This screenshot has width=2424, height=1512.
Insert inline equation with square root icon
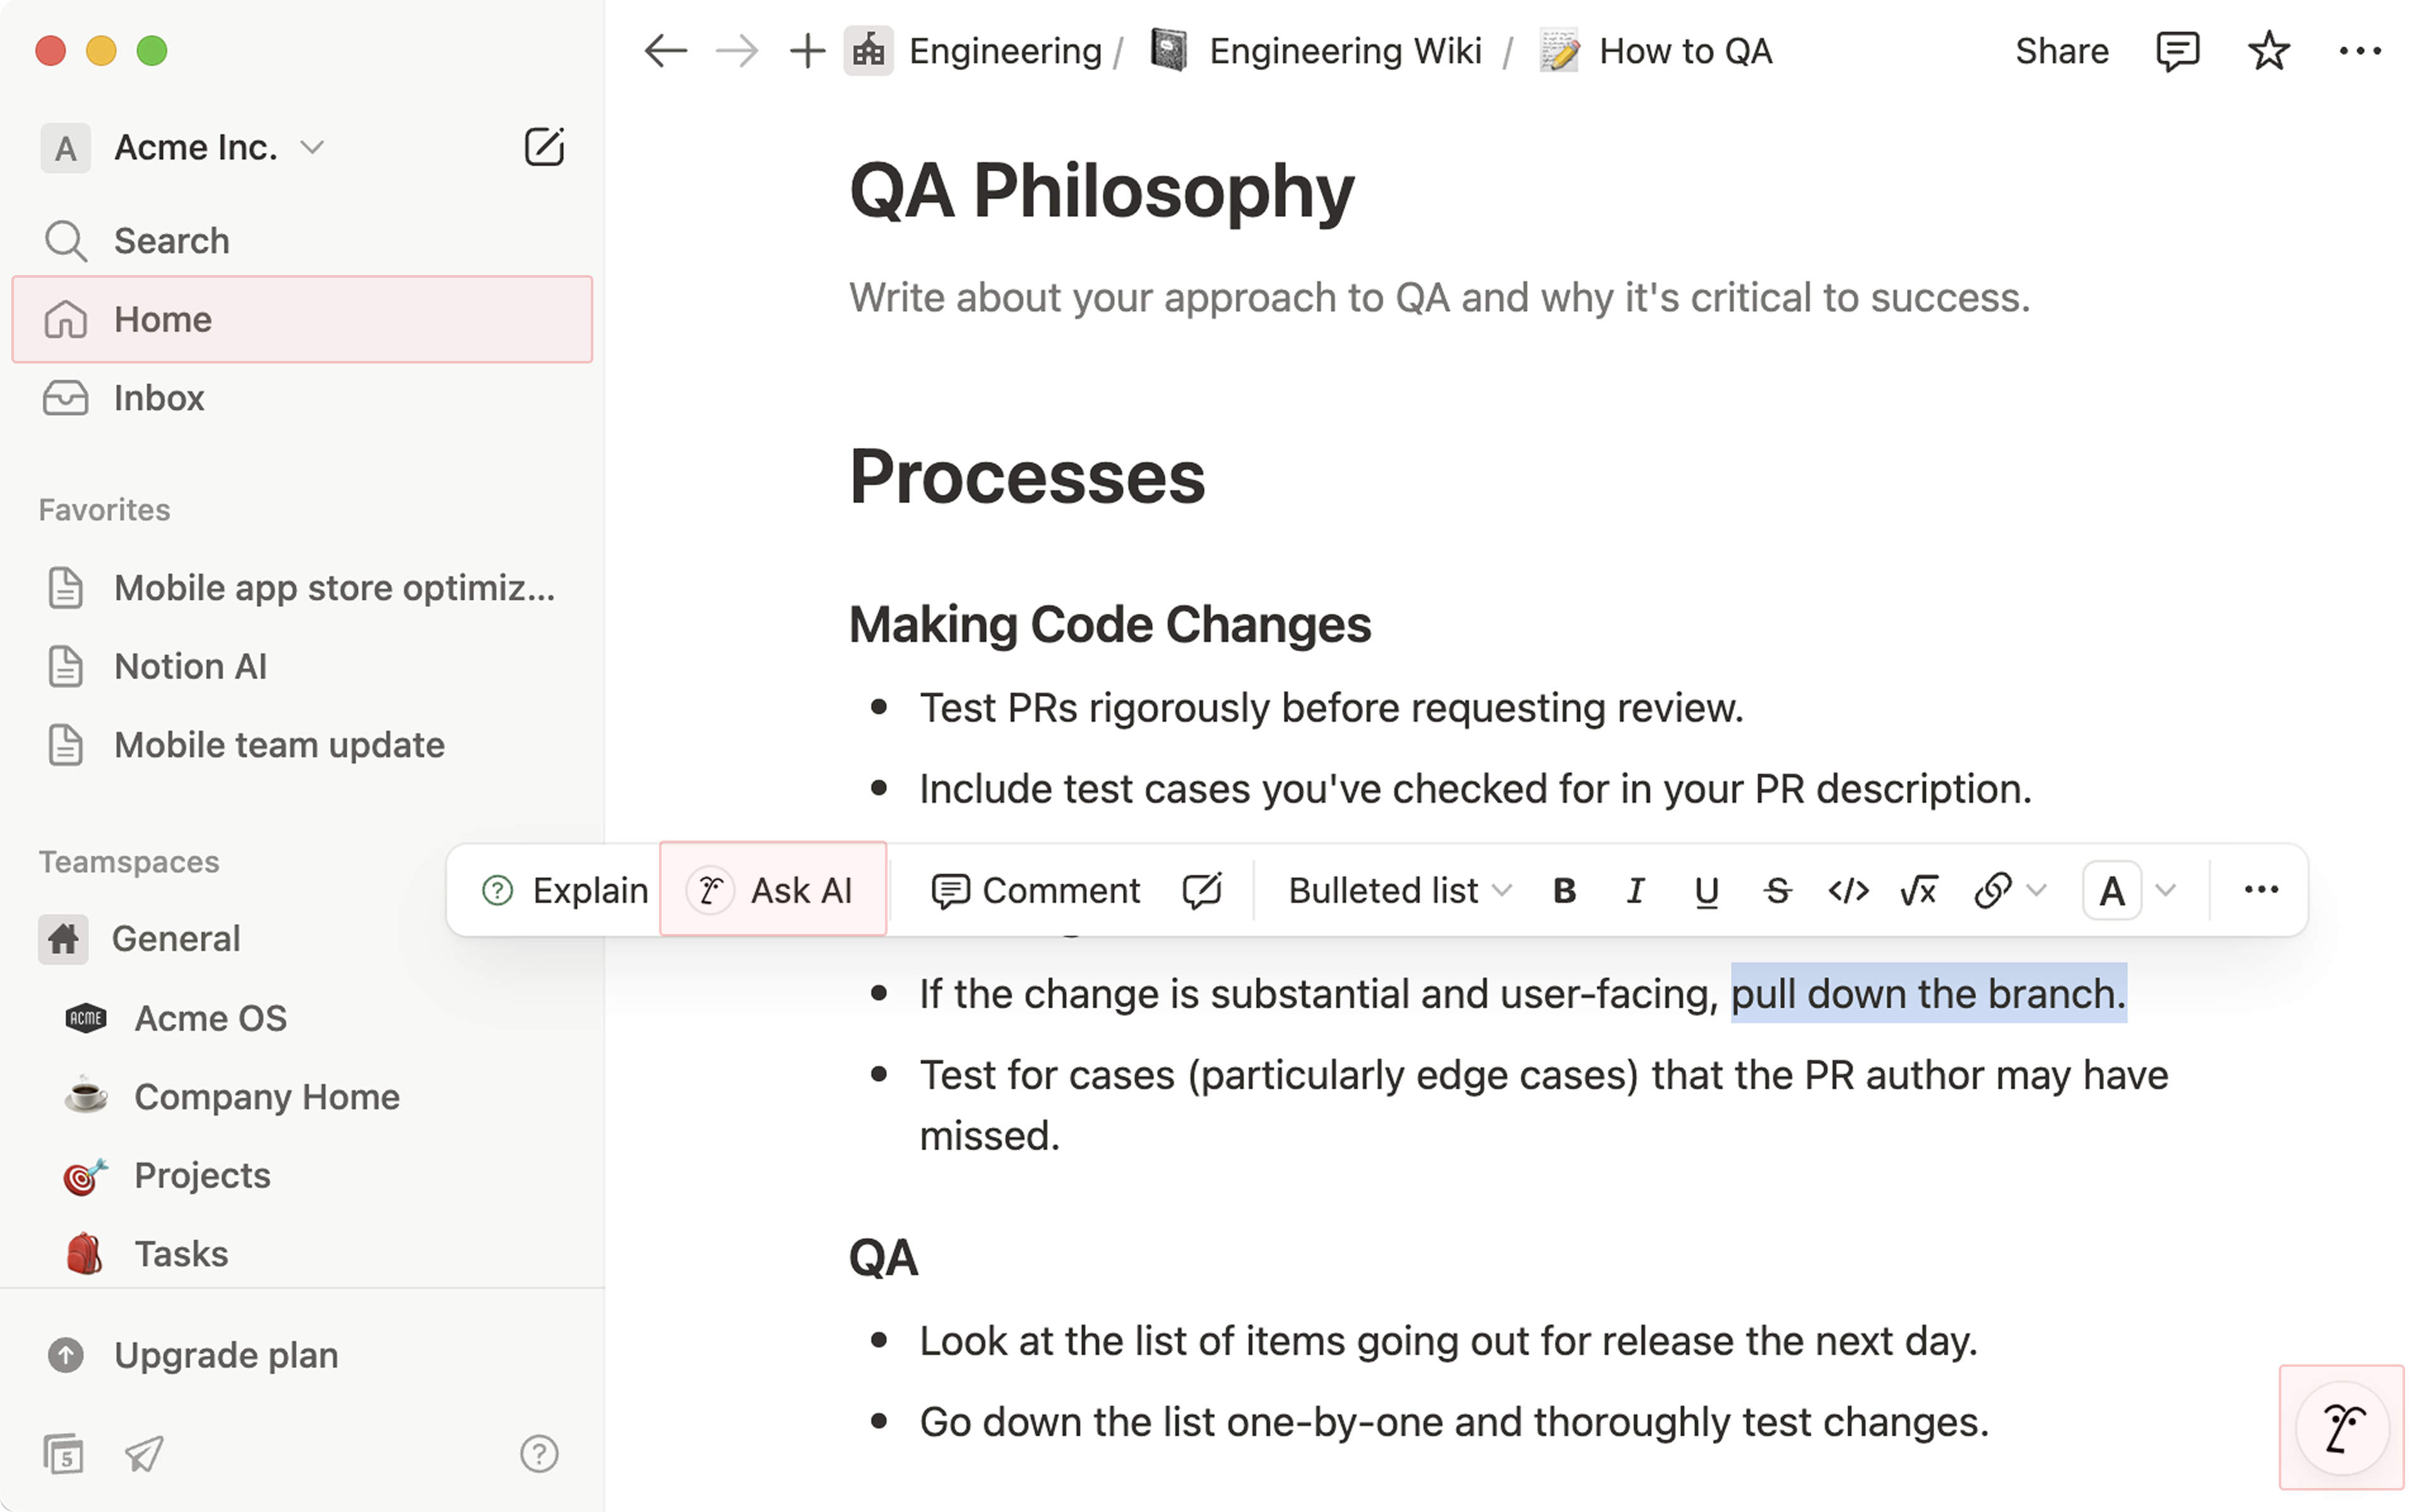[1918, 890]
